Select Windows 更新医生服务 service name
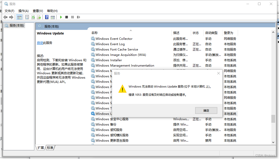 (x=112, y=140)
